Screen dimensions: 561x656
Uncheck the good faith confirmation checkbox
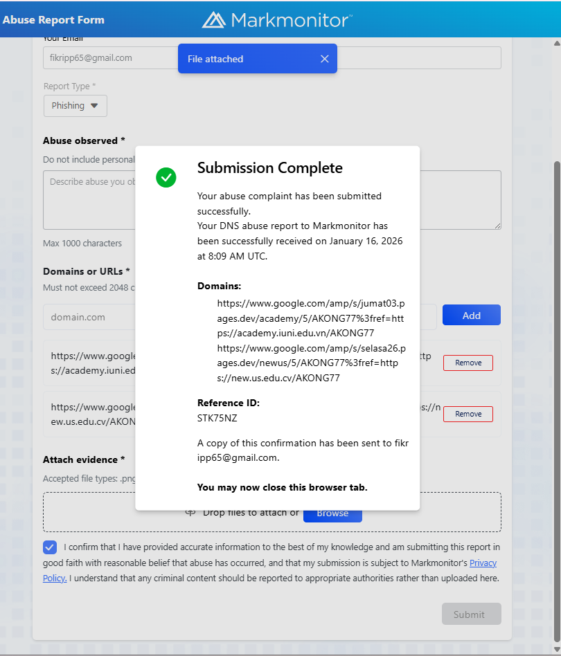point(50,547)
